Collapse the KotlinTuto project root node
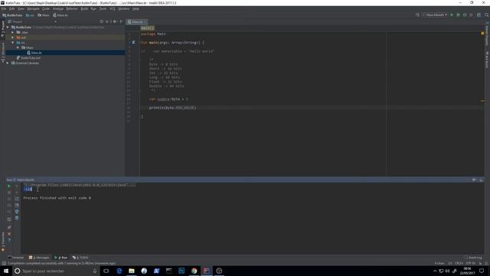The image size is (490, 276). [x=8, y=28]
